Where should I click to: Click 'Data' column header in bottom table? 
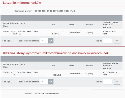point(72,66)
